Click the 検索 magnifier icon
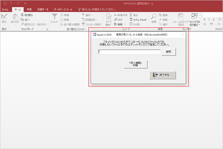The image size is (223, 149). tap(154, 16)
